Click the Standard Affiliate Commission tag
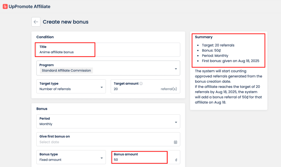This screenshot has height=167, width=281. click(66, 70)
